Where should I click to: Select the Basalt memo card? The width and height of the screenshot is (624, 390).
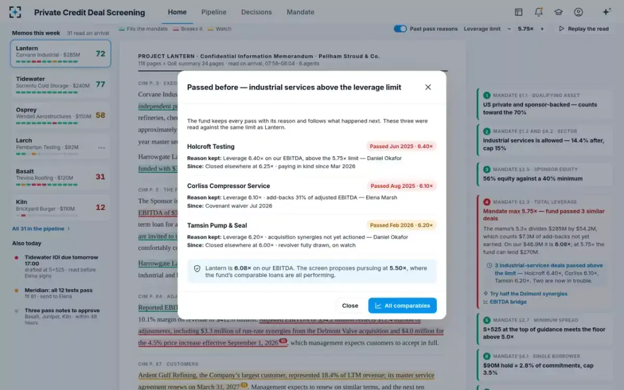(x=60, y=177)
